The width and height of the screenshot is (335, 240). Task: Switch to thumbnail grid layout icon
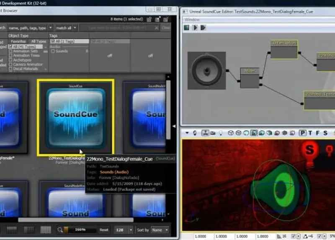pyautogui.click(x=46, y=230)
